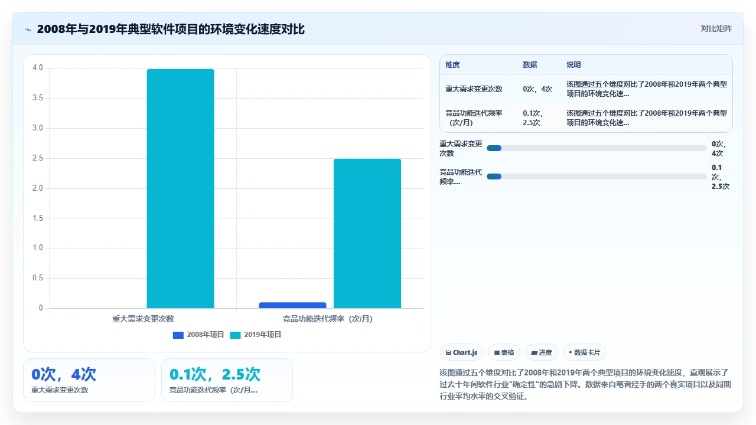The width and height of the screenshot is (756, 425).
Task: Select the Chart.js tag
Action: tap(461, 352)
